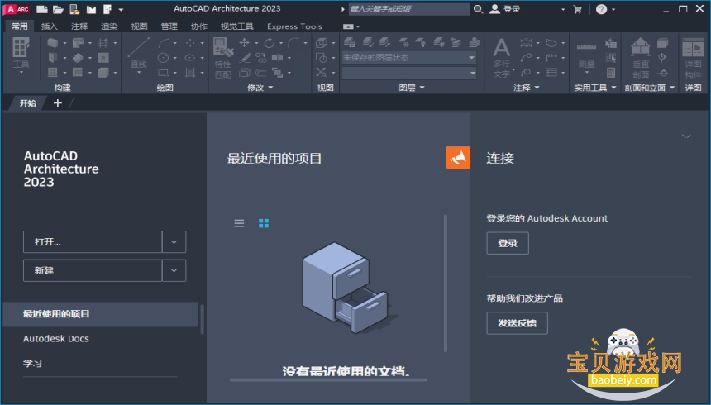Collapse the 连接 panel with the chevron
Image resolution: width=711 pixels, height=405 pixels.
686,136
